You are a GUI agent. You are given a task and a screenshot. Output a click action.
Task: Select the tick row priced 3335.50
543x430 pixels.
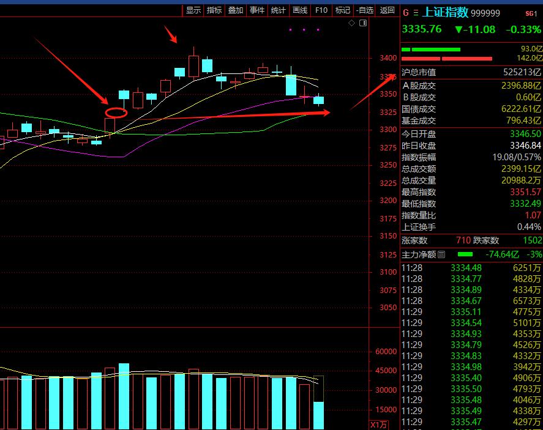coord(471,389)
